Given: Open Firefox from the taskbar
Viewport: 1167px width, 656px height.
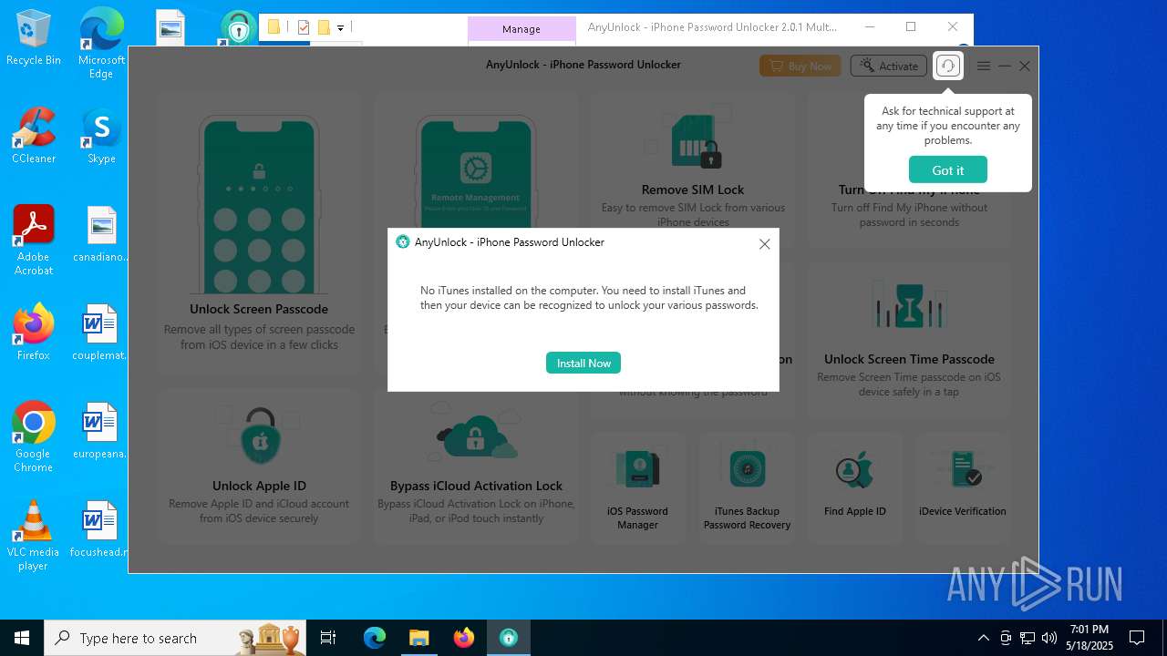Looking at the screenshot, I should click(463, 638).
